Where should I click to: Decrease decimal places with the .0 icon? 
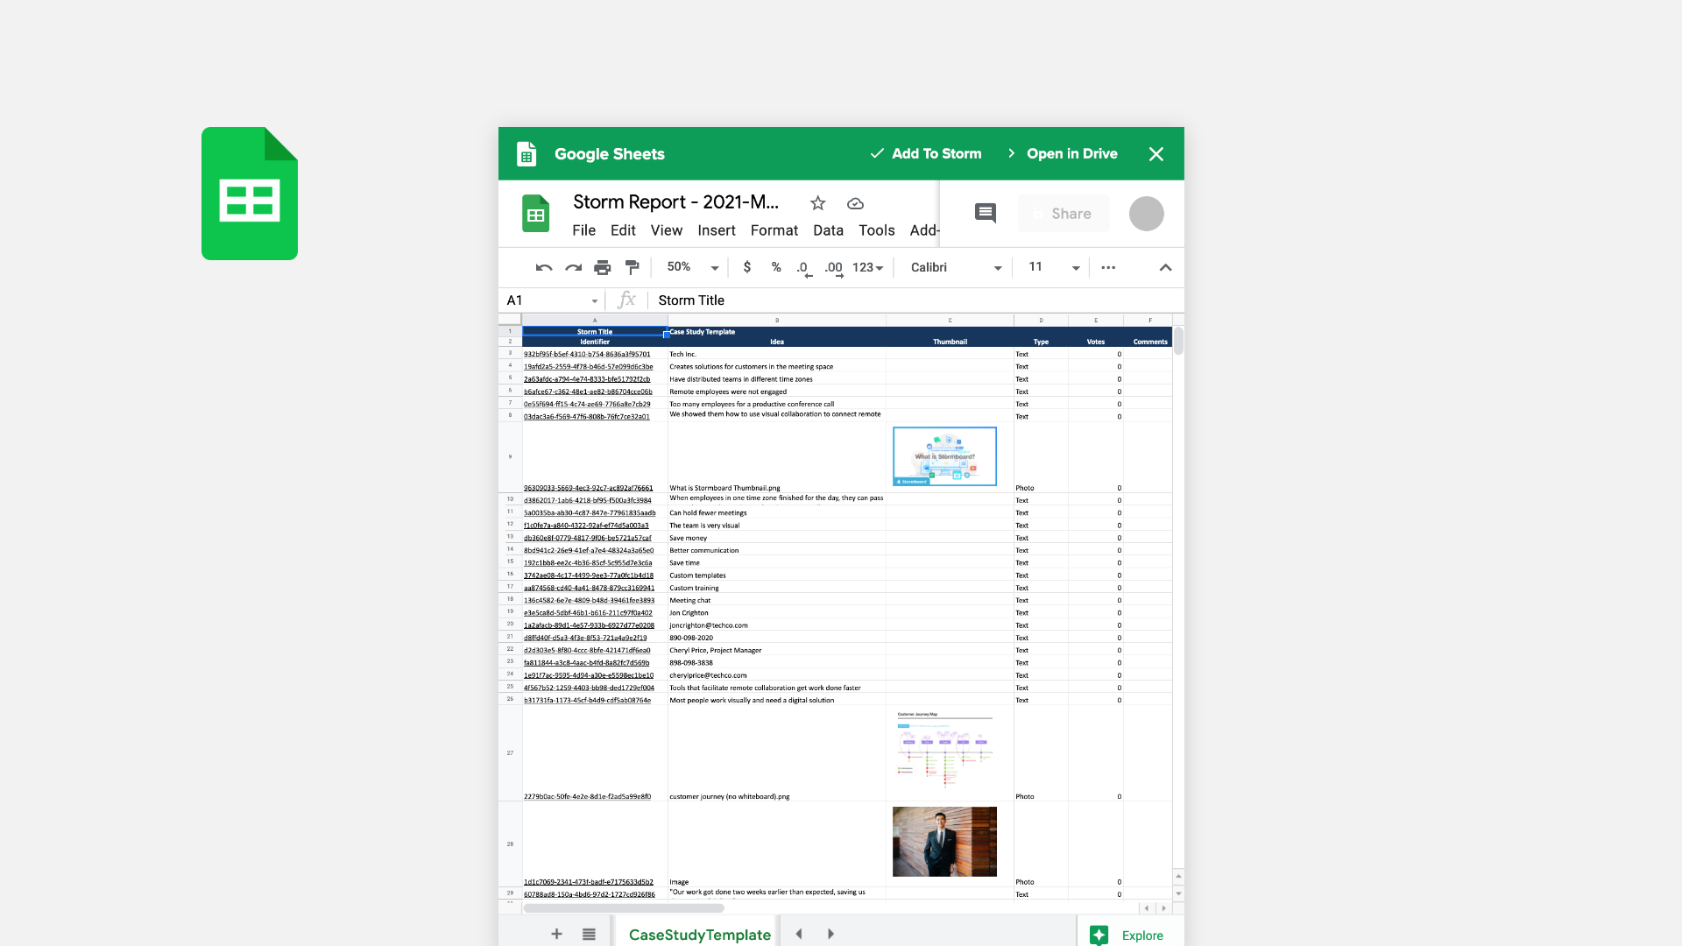pyautogui.click(x=803, y=268)
